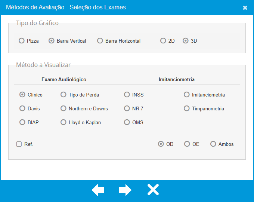
Task: Close dialog with title bar X
Action: click(245, 7)
